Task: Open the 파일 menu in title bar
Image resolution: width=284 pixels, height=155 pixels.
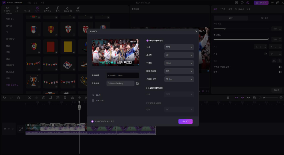Action: 29,2
